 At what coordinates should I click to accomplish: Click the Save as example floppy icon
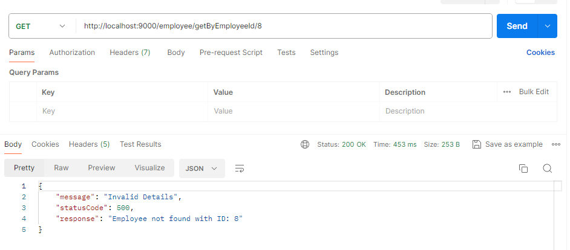coord(476,144)
